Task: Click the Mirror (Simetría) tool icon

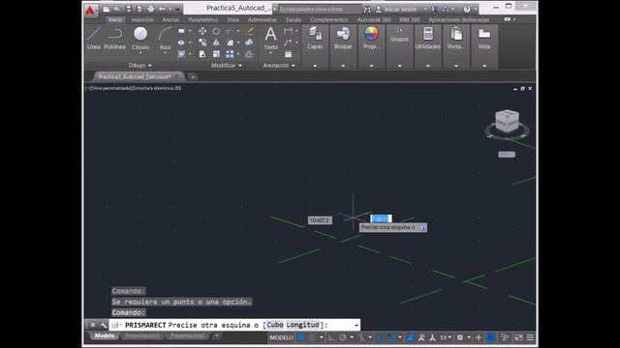Action: [x=216, y=43]
